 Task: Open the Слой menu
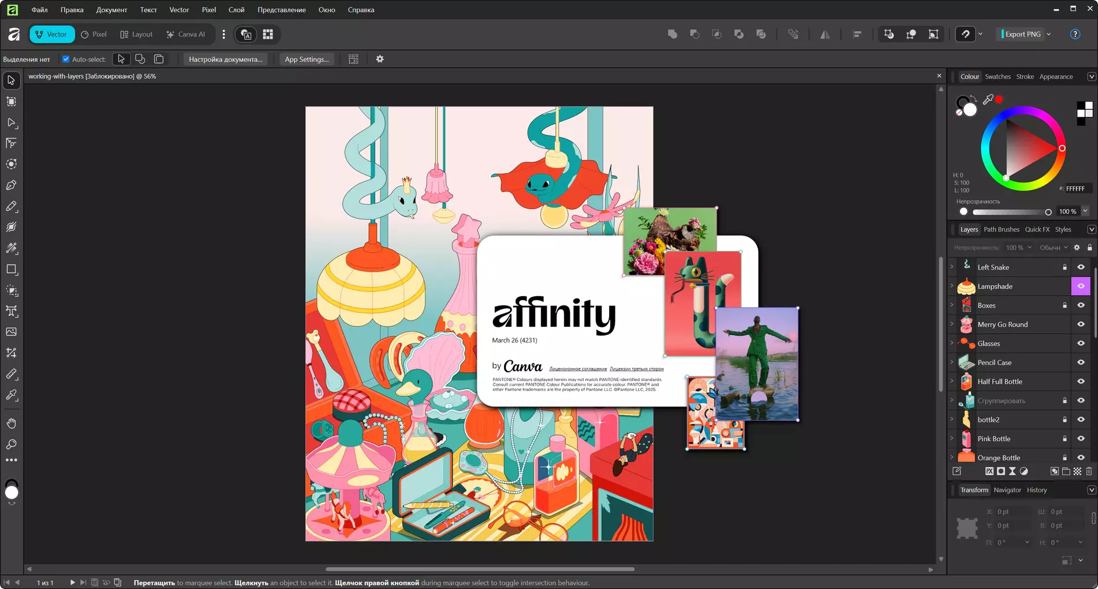point(236,10)
